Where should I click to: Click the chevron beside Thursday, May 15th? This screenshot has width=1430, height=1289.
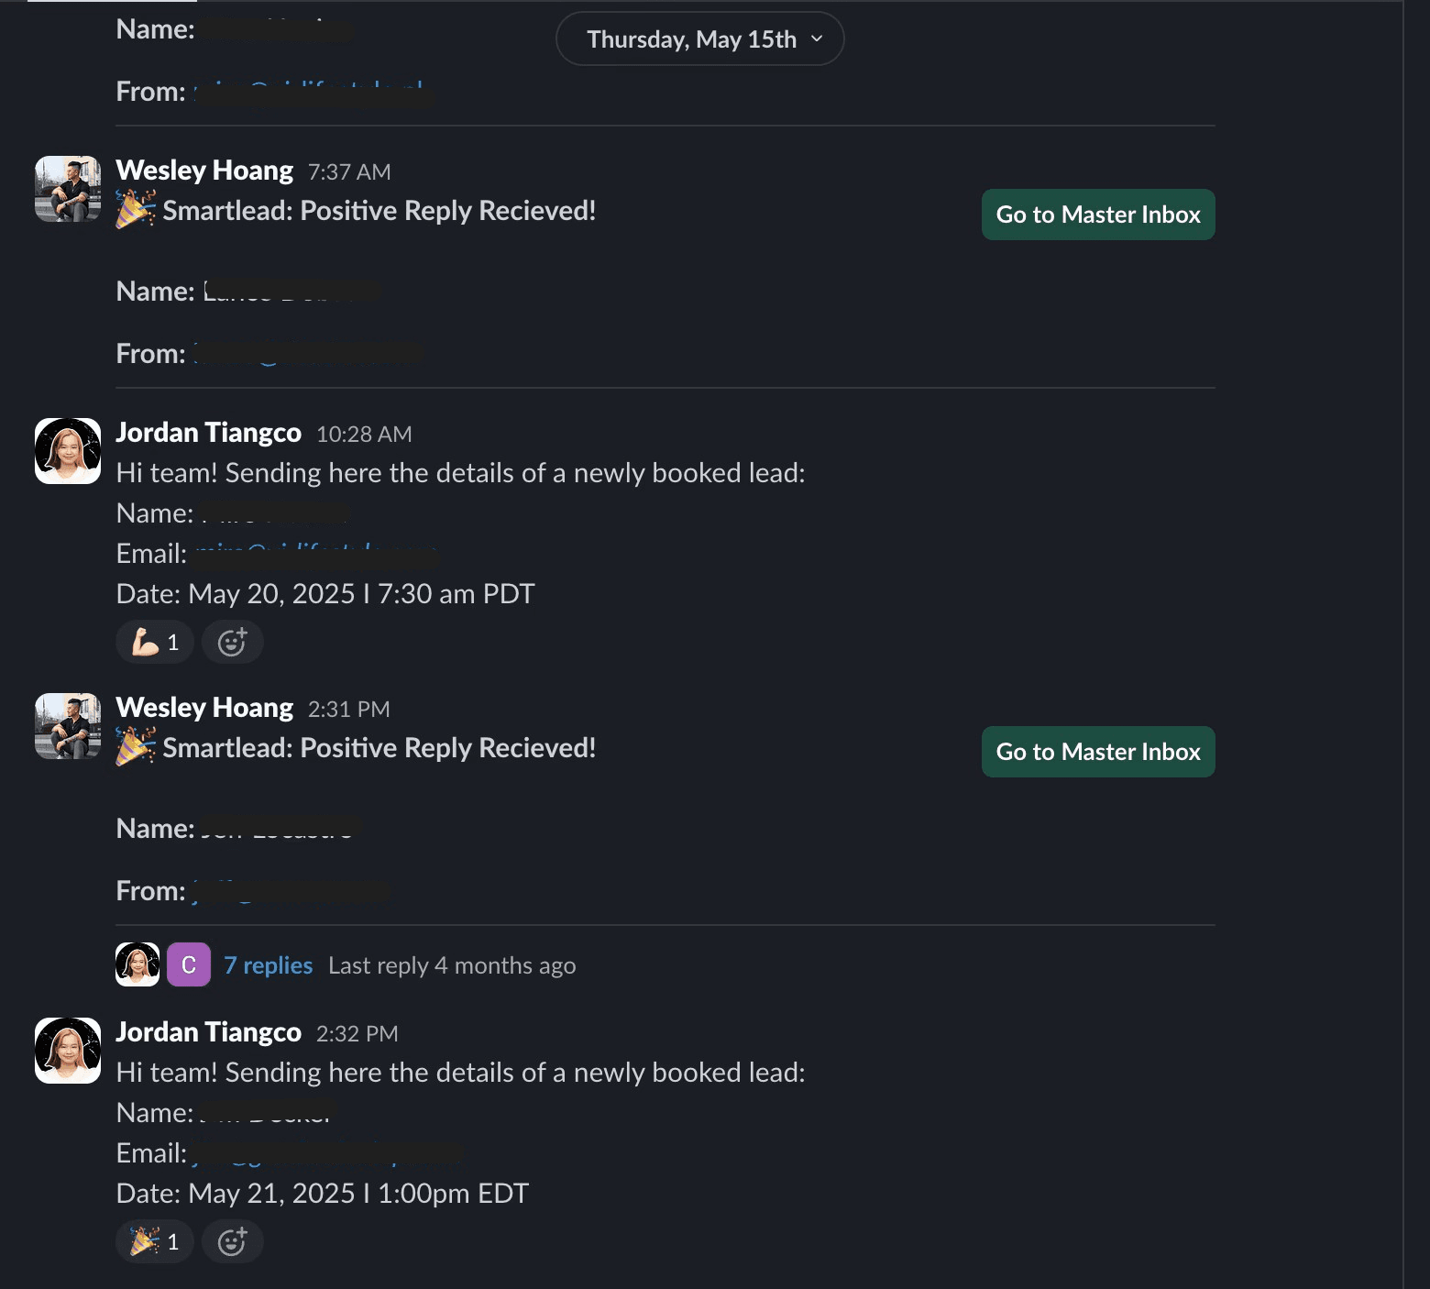pyautogui.click(x=817, y=39)
